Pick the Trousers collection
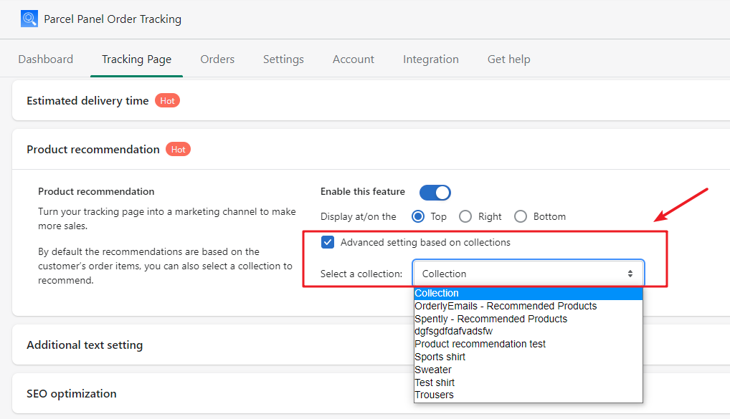The width and height of the screenshot is (730, 419). click(528, 395)
